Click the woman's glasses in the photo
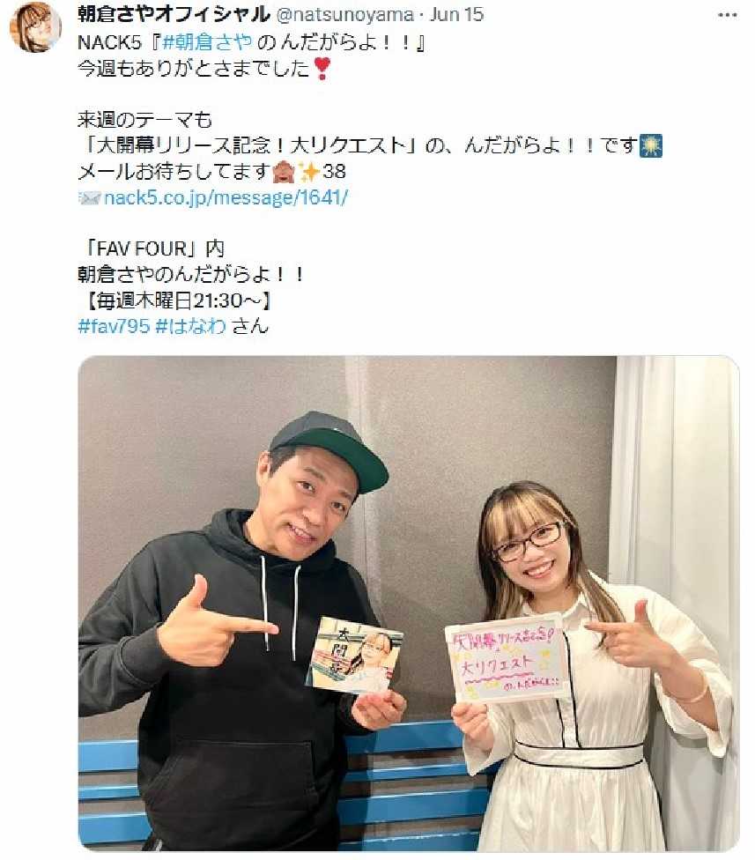This screenshot has width=755, height=860. (x=528, y=542)
